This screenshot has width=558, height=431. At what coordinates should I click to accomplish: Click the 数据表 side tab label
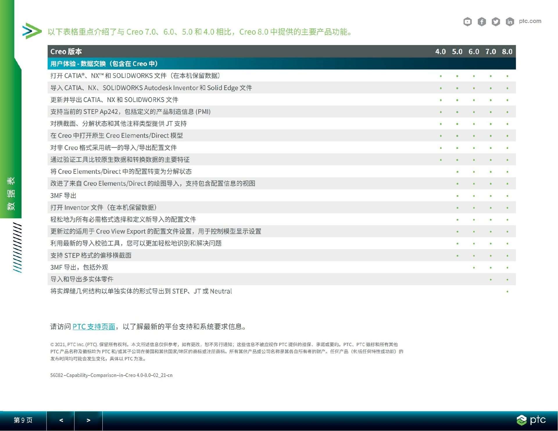pos(11,194)
